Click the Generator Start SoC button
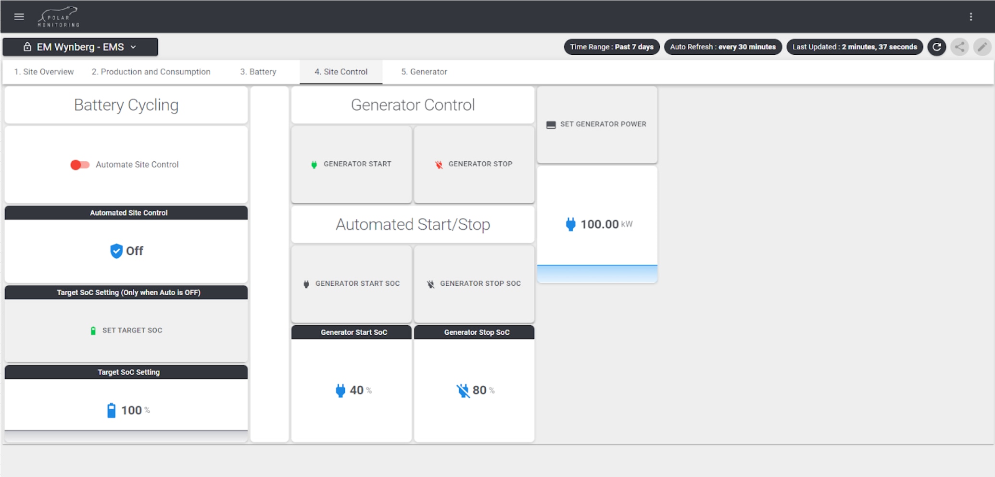Viewport: 995px width, 477px height. pos(352,284)
